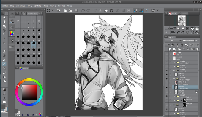This screenshot has width=202, height=117.
Task: Click the New document icon in the command bar
Action: coord(65,10)
